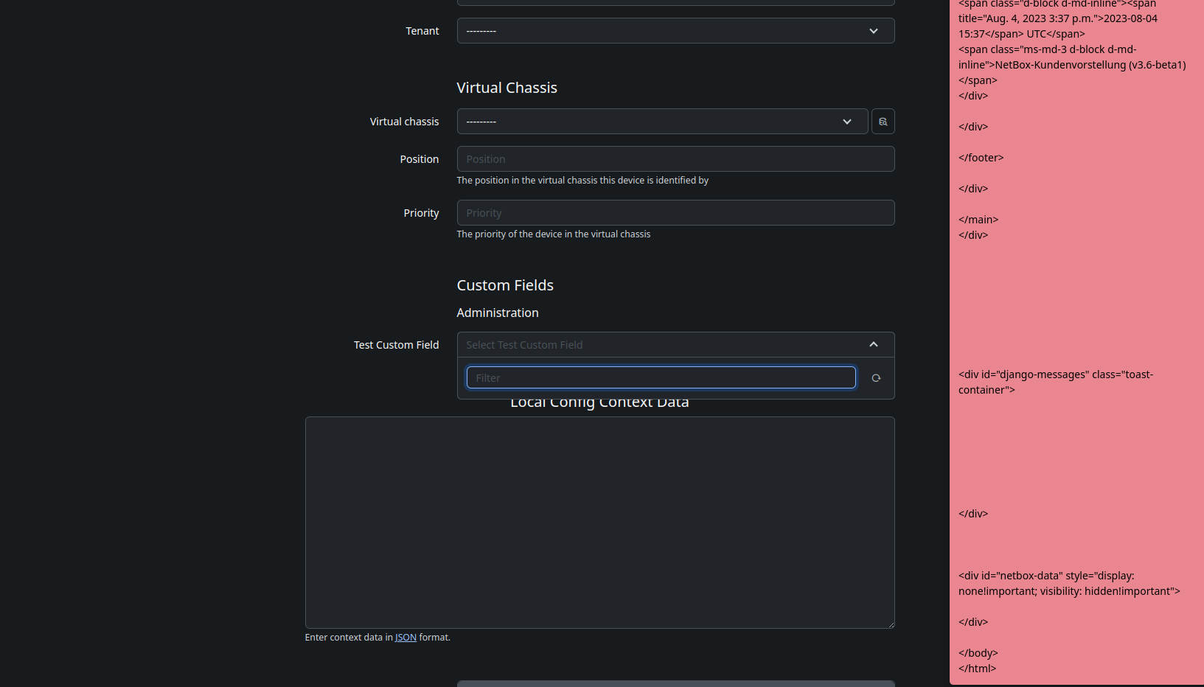
Task: Click the Administration group label
Action: pyautogui.click(x=497, y=313)
